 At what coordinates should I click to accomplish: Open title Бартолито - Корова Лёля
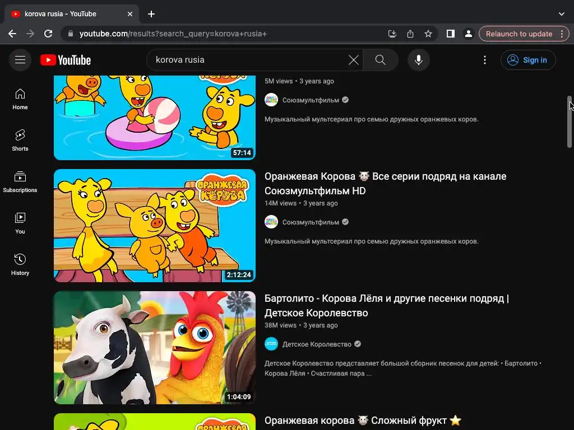point(387,306)
